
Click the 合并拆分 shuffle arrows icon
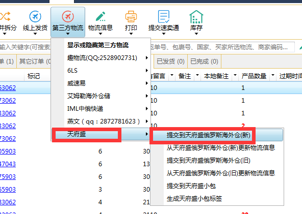point(5,16)
